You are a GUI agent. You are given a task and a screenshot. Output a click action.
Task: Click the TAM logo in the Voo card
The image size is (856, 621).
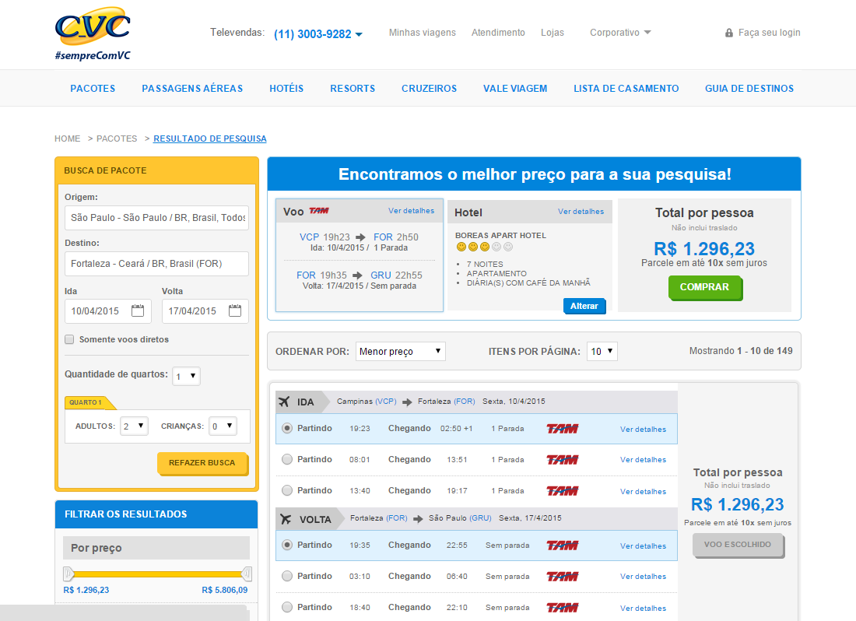[319, 211]
